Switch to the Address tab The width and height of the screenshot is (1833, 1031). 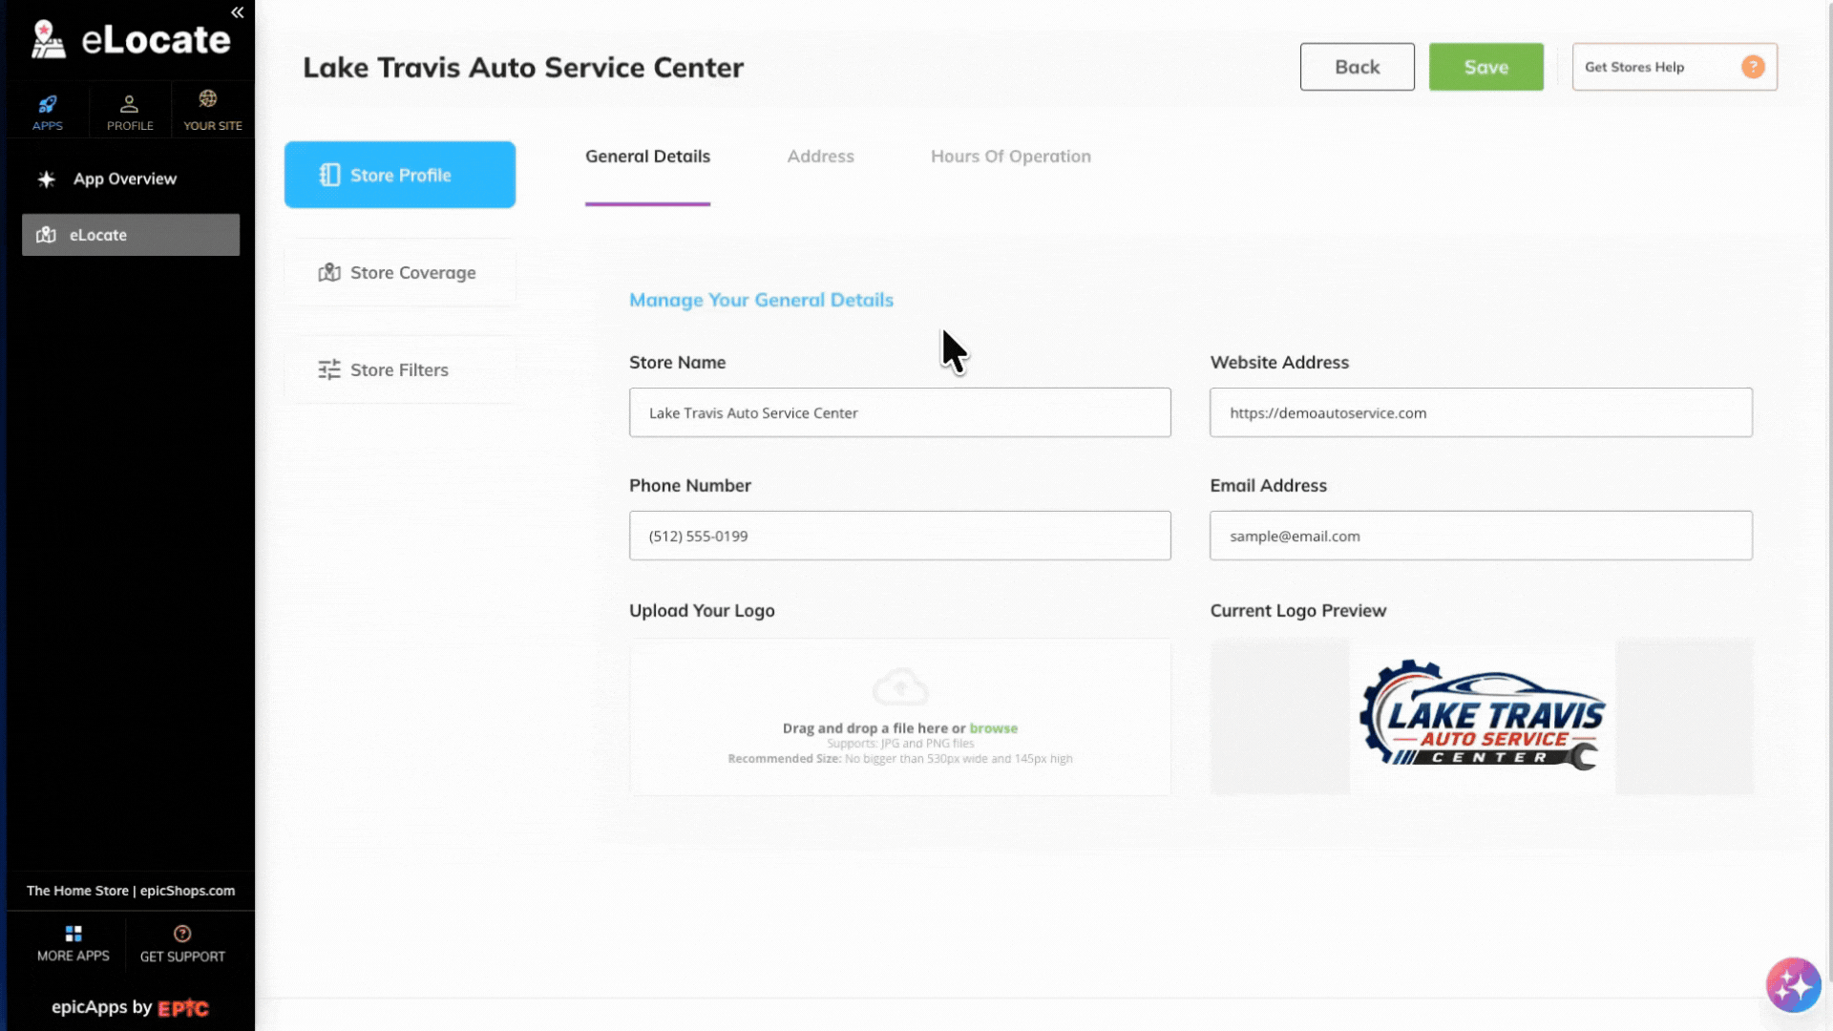coord(820,157)
